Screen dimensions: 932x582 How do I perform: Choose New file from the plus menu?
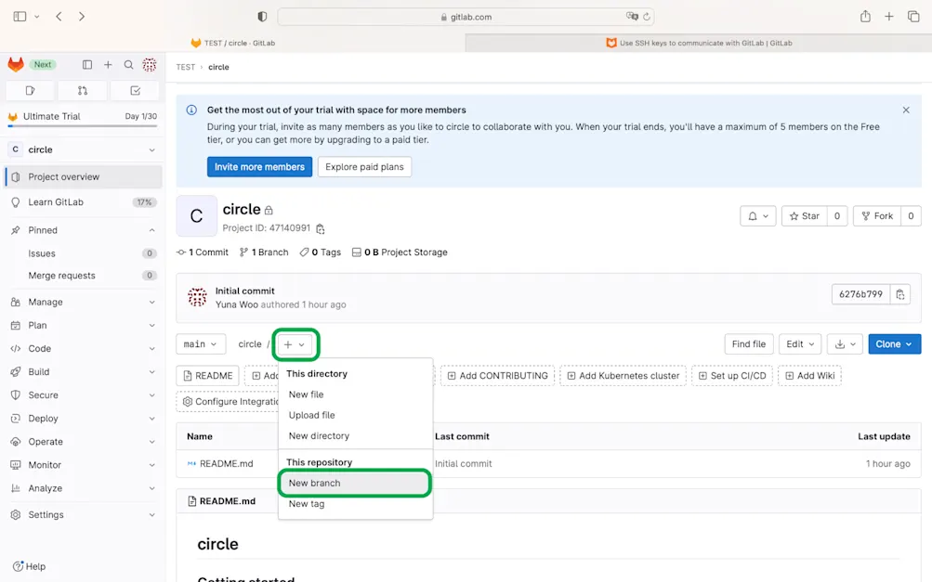(306, 394)
